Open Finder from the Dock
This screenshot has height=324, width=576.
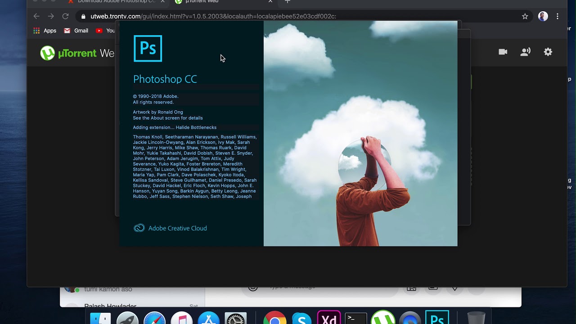coord(101,318)
